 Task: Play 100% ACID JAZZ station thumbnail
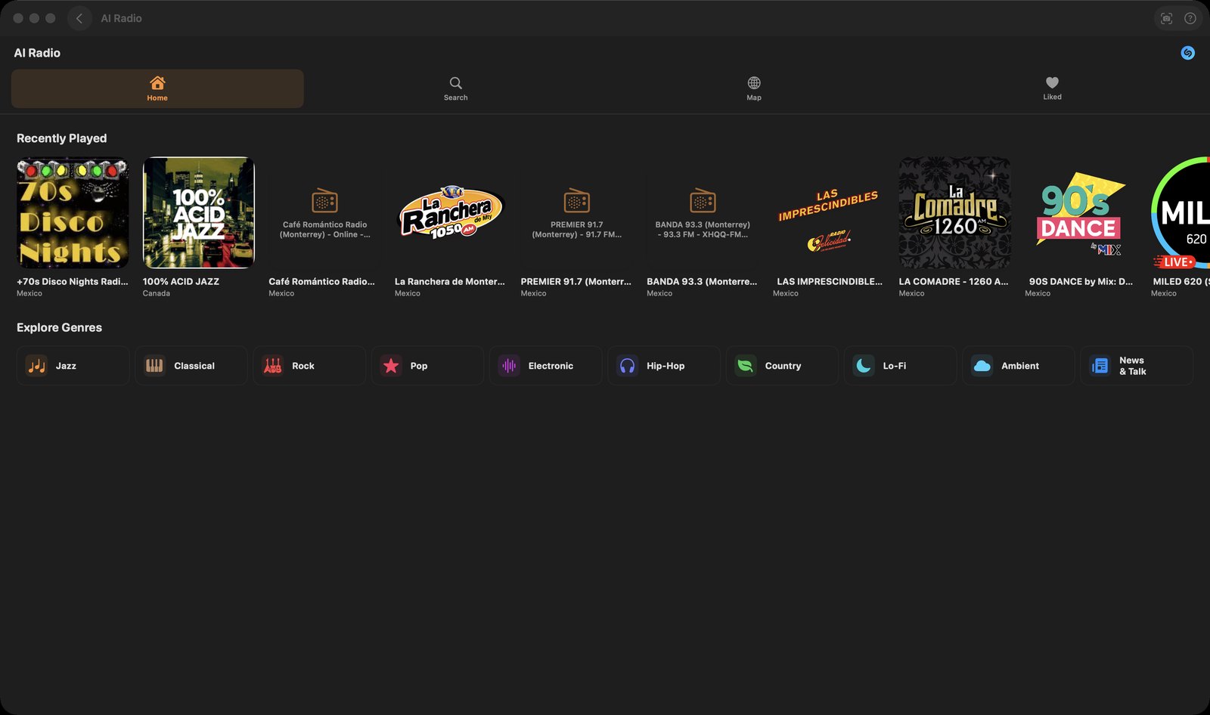(199, 212)
